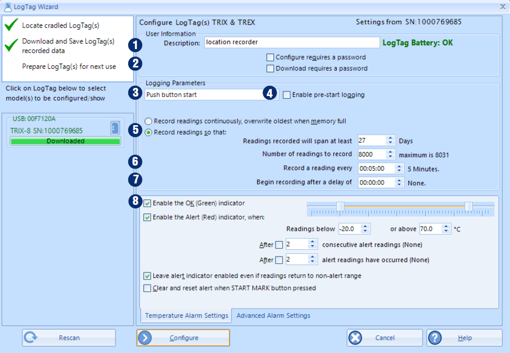The image size is (510, 353).
Task: Click the Rescan circular arrow icon
Action: click(31, 337)
